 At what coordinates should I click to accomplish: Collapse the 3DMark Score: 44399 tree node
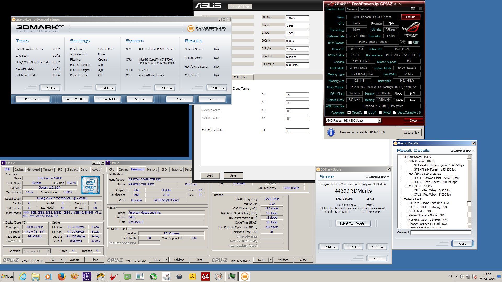pos(401,157)
